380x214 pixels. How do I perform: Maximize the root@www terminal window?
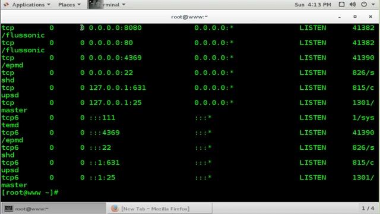(355, 17)
